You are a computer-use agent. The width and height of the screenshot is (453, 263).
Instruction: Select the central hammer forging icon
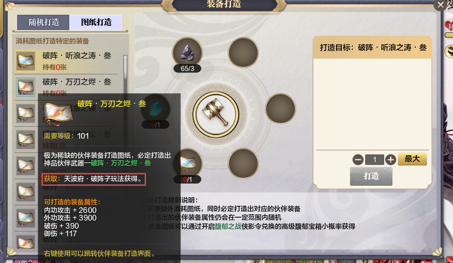tap(216, 114)
